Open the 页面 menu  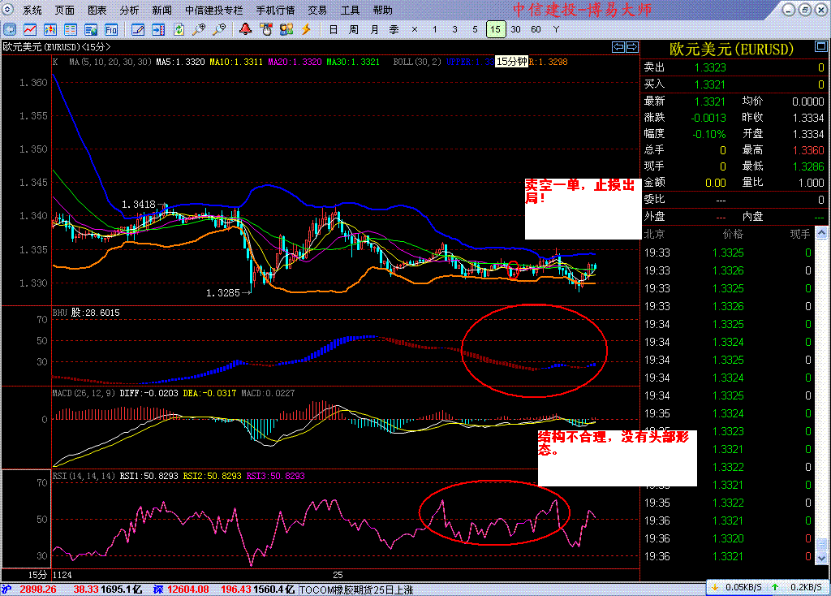(x=65, y=10)
